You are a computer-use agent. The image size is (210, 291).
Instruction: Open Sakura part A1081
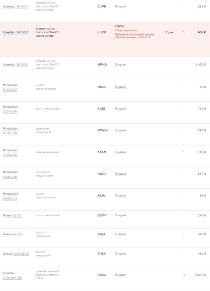click(x=18, y=234)
